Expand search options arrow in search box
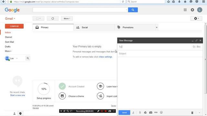 (x=126, y=10)
